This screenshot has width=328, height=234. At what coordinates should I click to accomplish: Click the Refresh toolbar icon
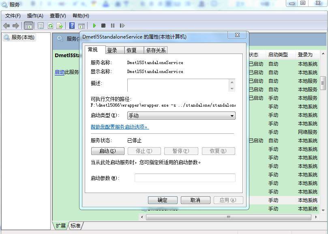tap(51, 26)
